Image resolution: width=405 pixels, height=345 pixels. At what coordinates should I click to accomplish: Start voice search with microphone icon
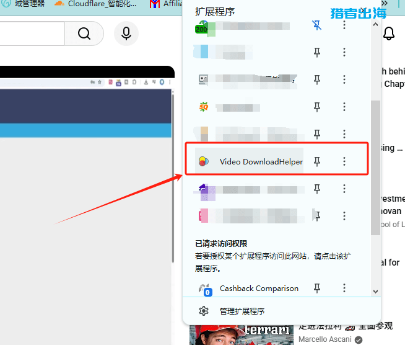pyautogui.click(x=126, y=34)
